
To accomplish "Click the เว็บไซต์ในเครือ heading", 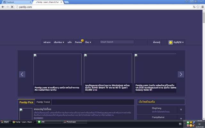I will tap(147, 102).
